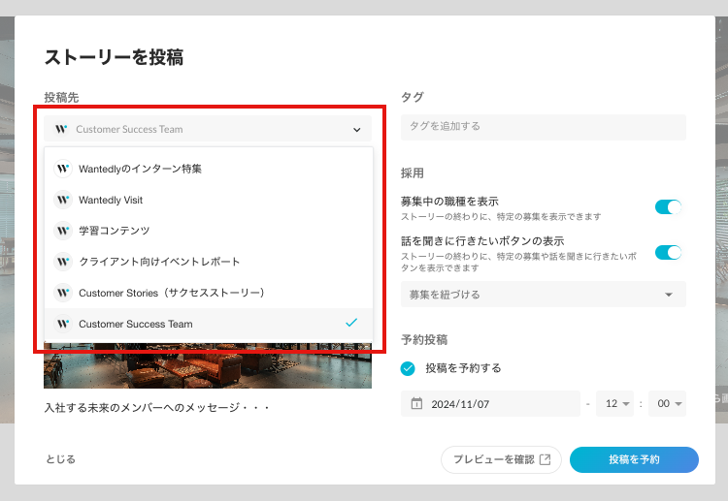Select Customer Stories（サクセスストーリー） entry
This screenshot has width=728, height=501.
(x=209, y=293)
